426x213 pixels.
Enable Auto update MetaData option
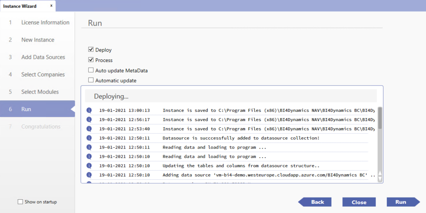click(x=91, y=70)
